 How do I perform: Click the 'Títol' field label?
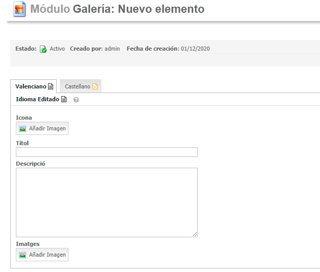coord(22,143)
